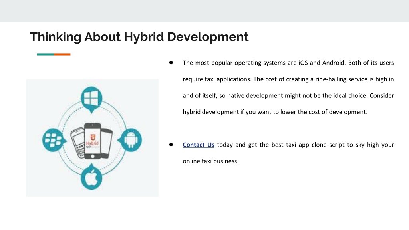Click the text "online taxi business."

point(210,161)
